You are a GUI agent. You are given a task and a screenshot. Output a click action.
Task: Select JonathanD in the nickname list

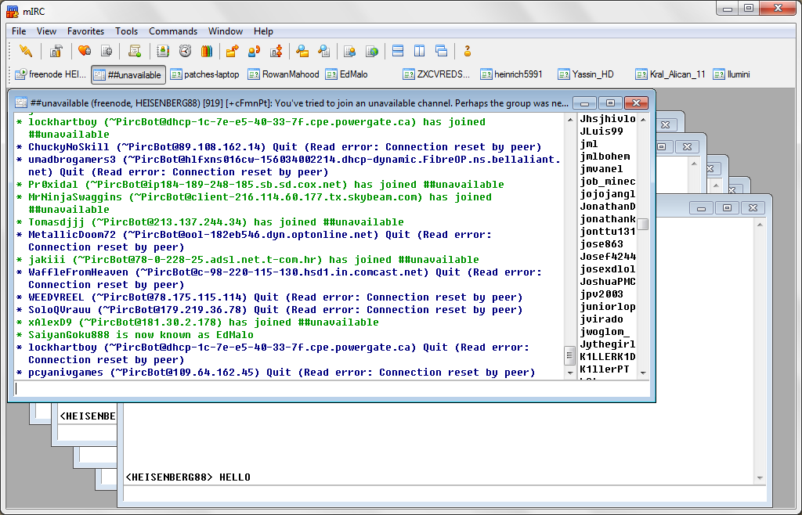click(x=607, y=207)
